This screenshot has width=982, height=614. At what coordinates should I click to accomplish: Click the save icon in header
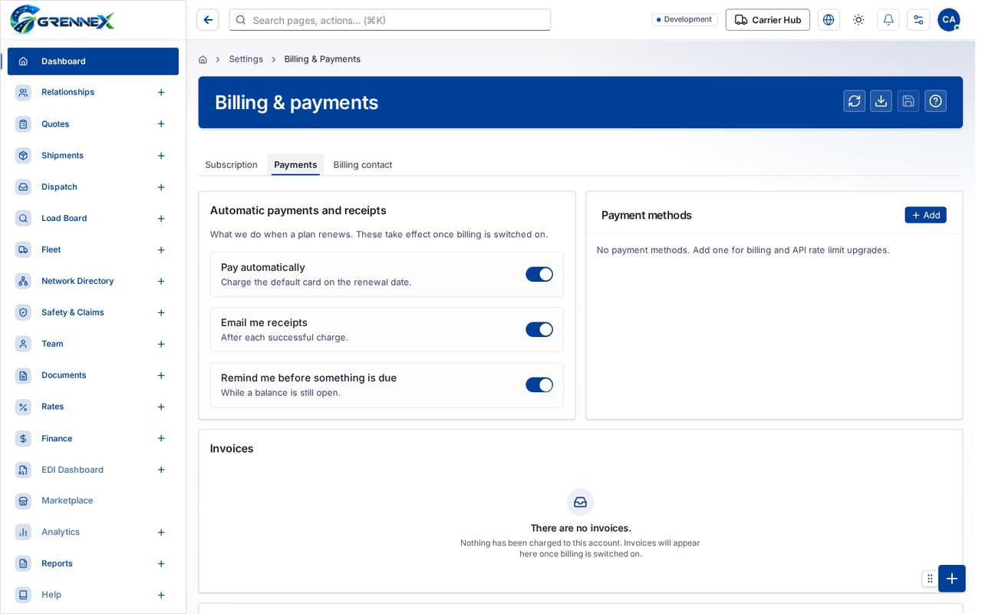pyautogui.click(x=908, y=101)
